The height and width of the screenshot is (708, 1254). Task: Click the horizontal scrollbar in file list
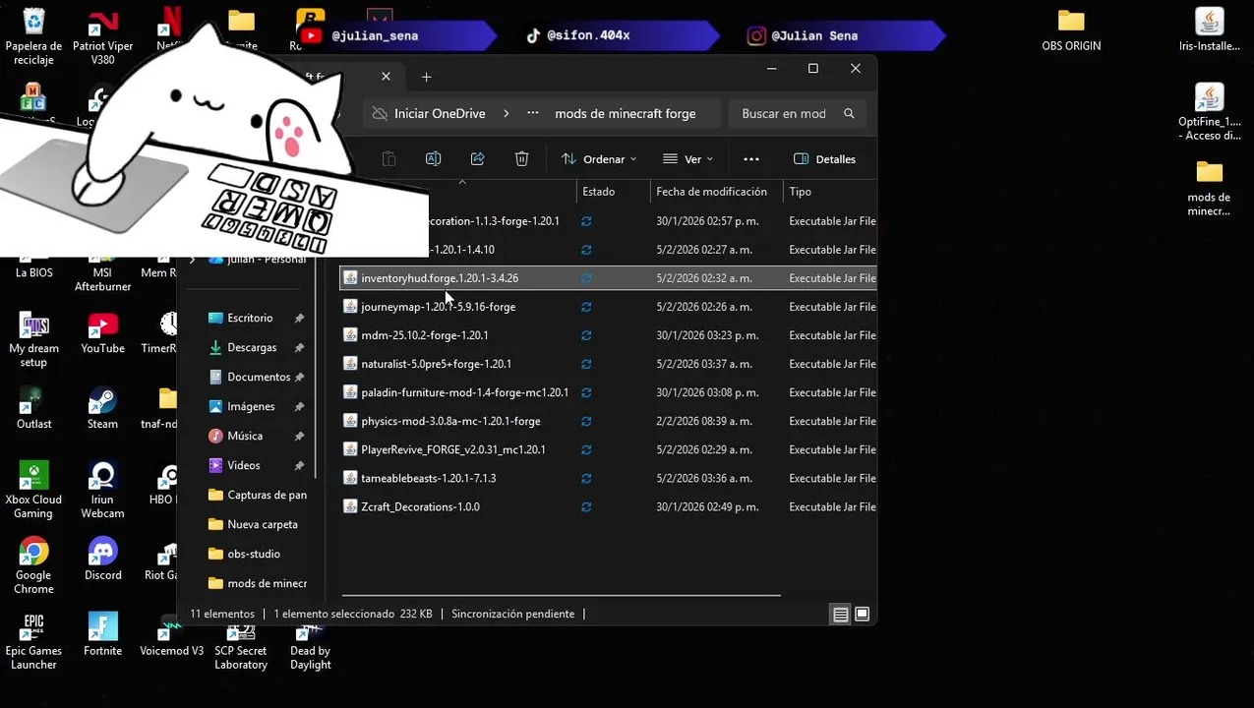(561, 595)
